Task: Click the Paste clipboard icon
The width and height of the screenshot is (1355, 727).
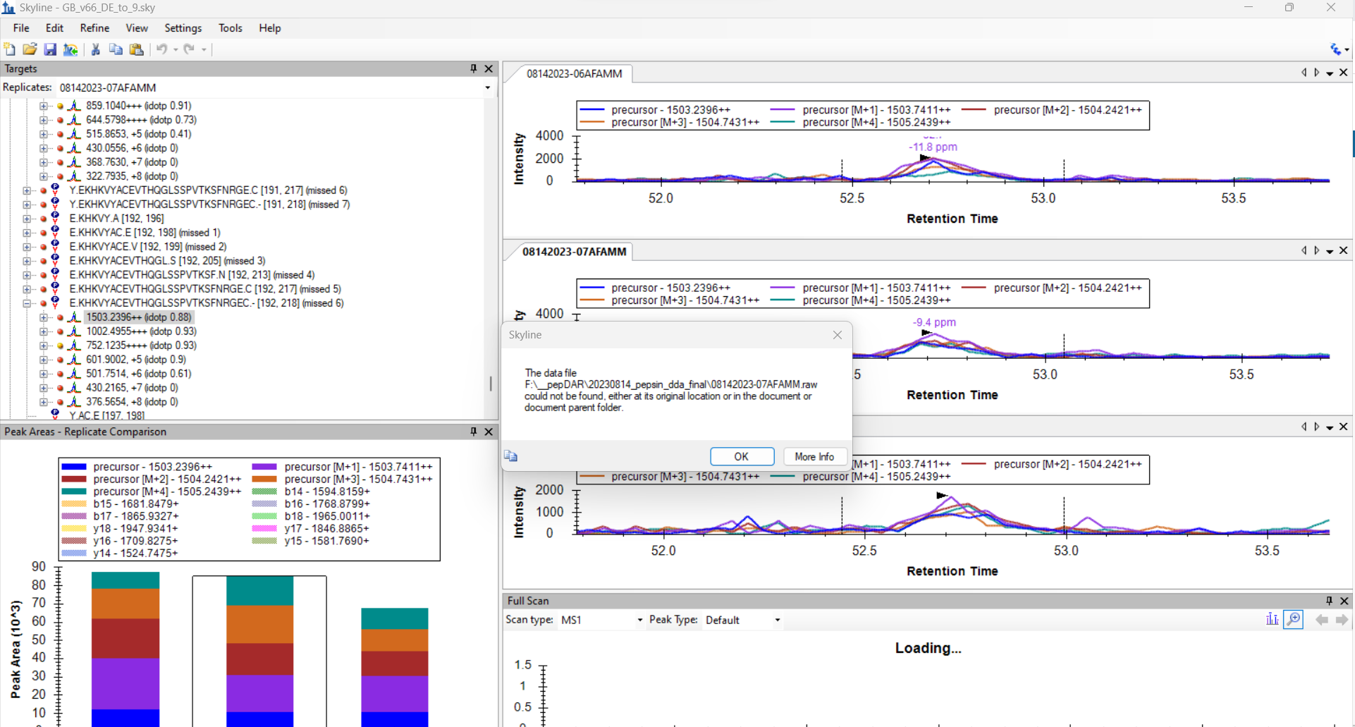Action: point(137,49)
